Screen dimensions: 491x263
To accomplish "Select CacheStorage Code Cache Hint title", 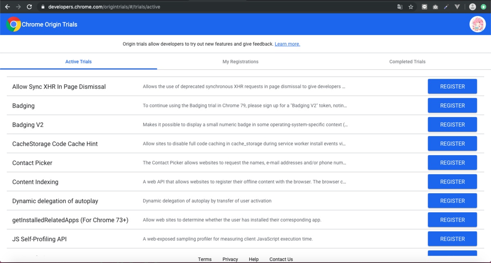I will (55, 144).
